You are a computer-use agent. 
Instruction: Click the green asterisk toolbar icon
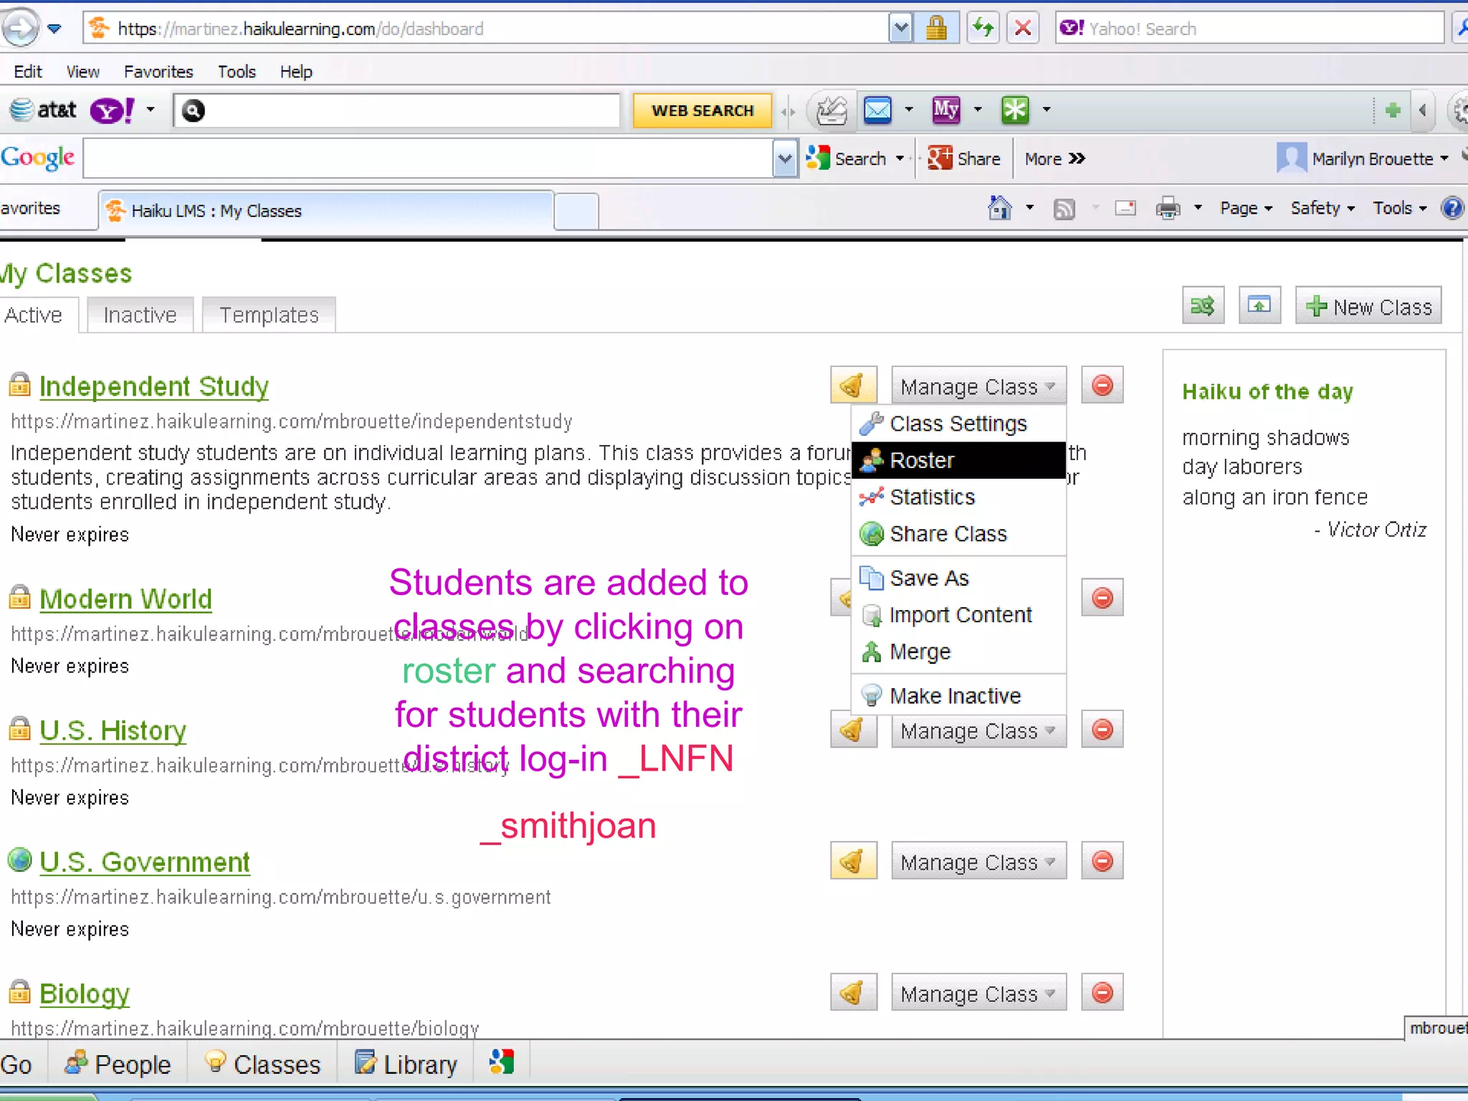point(1015,110)
